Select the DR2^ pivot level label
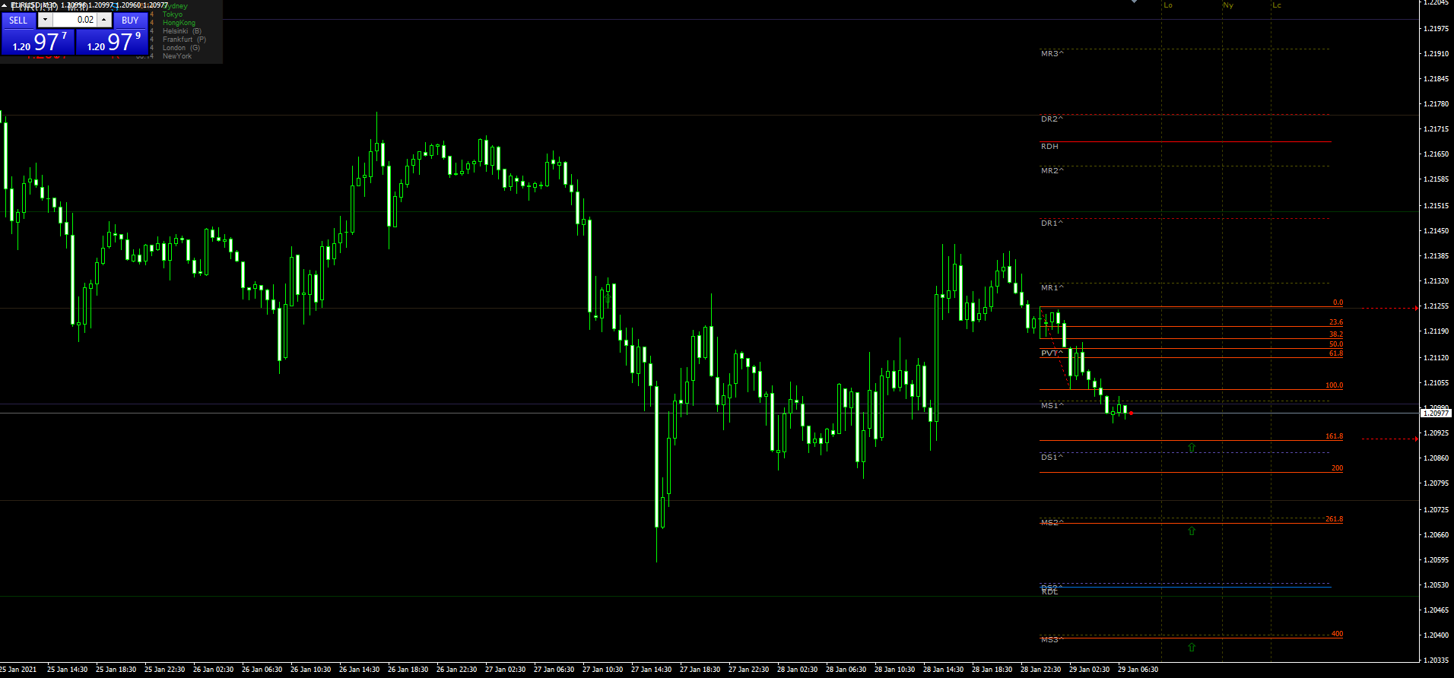Image resolution: width=1454 pixels, height=678 pixels. point(1052,119)
